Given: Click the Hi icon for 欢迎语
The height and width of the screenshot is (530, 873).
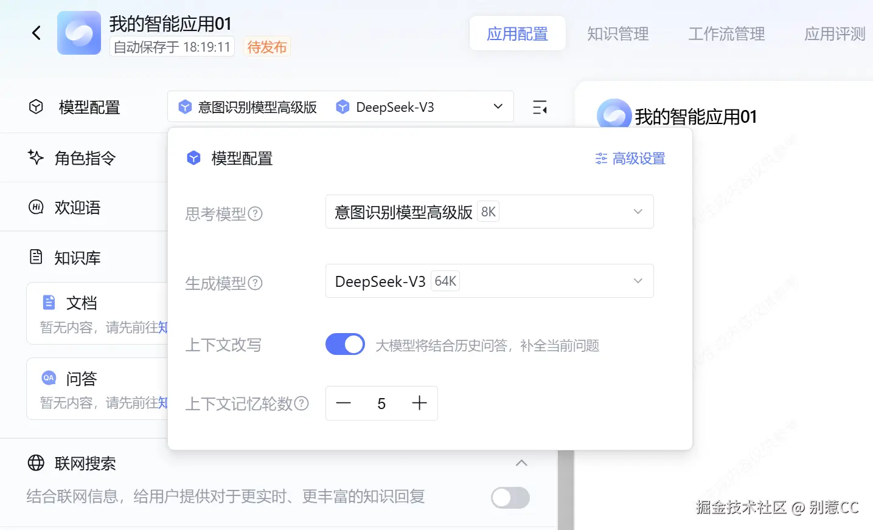Looking at the screenshot, I should click(36, 207).
